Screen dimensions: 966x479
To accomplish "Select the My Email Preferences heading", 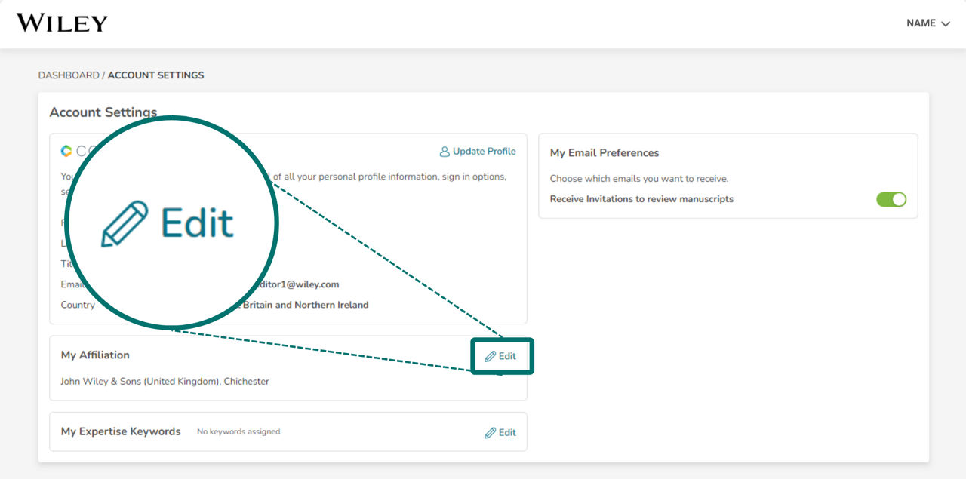I will [605, 152].
